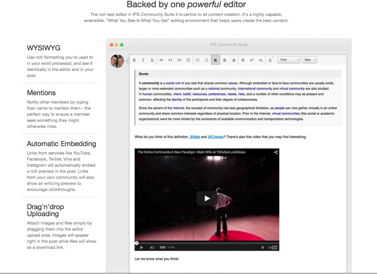The image size is (377, 274).
Task: Click the video progress bar
Action: click(207, 243)
